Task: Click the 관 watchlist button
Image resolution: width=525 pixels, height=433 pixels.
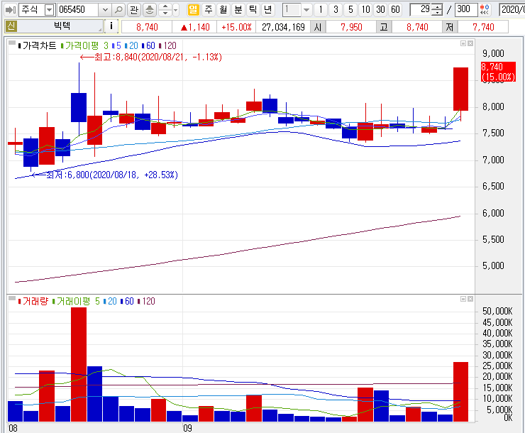Action: click(x=134, y=10)
